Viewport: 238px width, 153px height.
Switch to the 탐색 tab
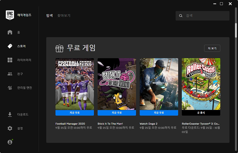pos(50,16)
